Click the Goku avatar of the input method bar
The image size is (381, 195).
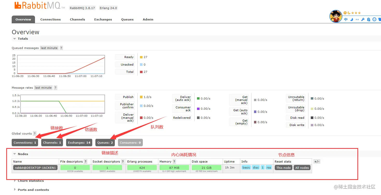[336, 16]
